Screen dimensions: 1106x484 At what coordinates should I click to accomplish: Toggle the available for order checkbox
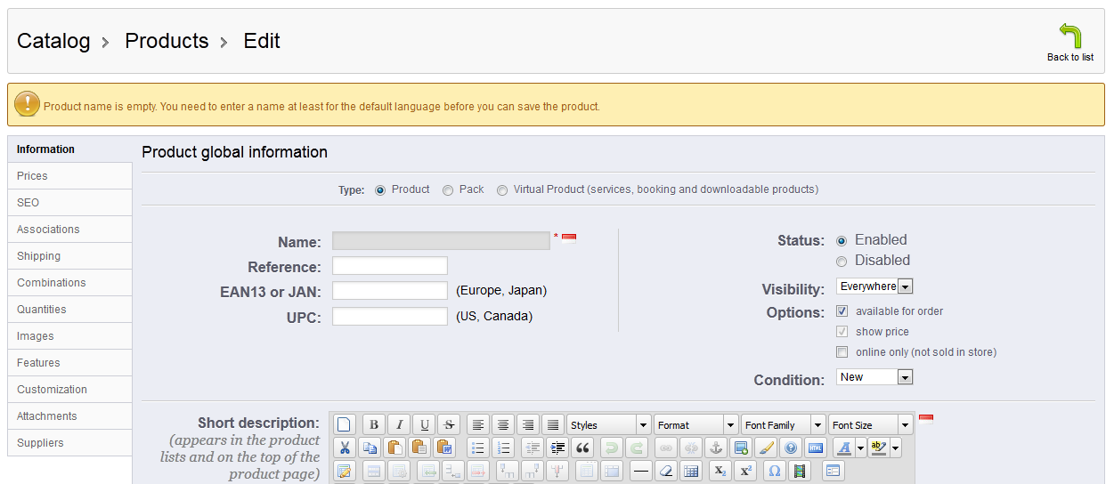coord(842,311)
